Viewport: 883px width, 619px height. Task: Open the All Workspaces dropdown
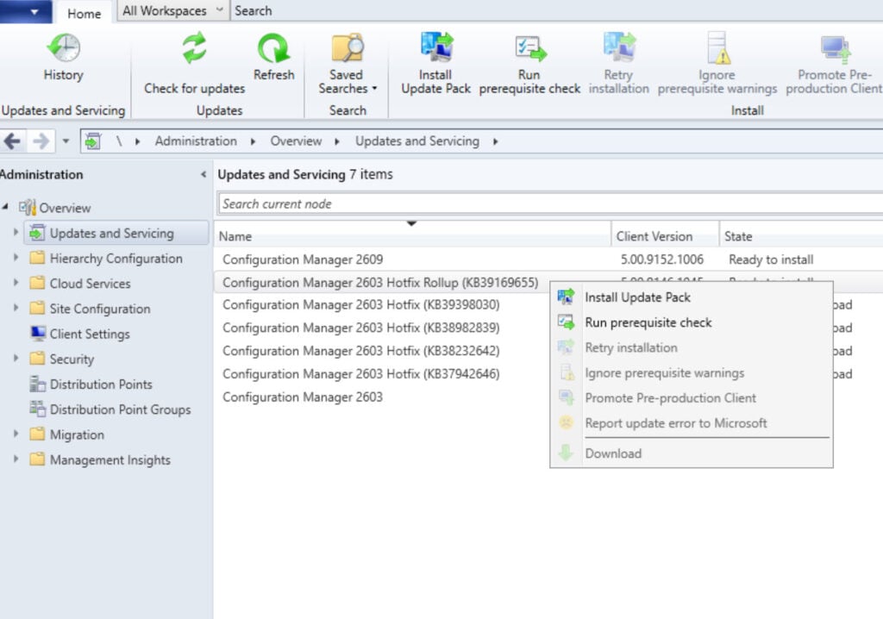(172, 10)
